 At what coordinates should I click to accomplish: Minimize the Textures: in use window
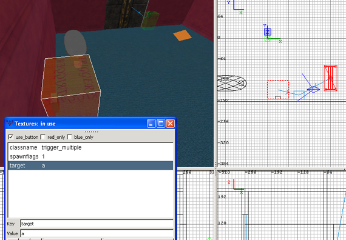tap(151, 124)
